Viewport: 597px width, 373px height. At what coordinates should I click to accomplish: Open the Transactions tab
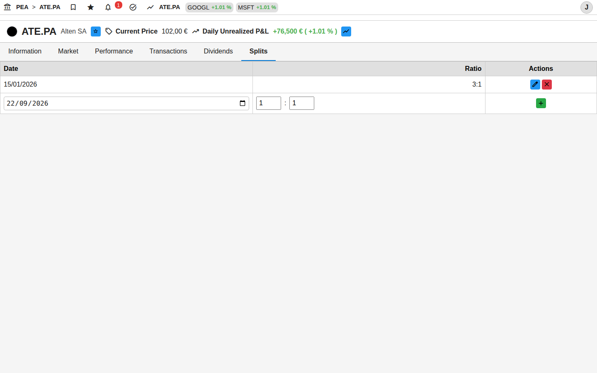pyautogui.click(x=168, y=51)
